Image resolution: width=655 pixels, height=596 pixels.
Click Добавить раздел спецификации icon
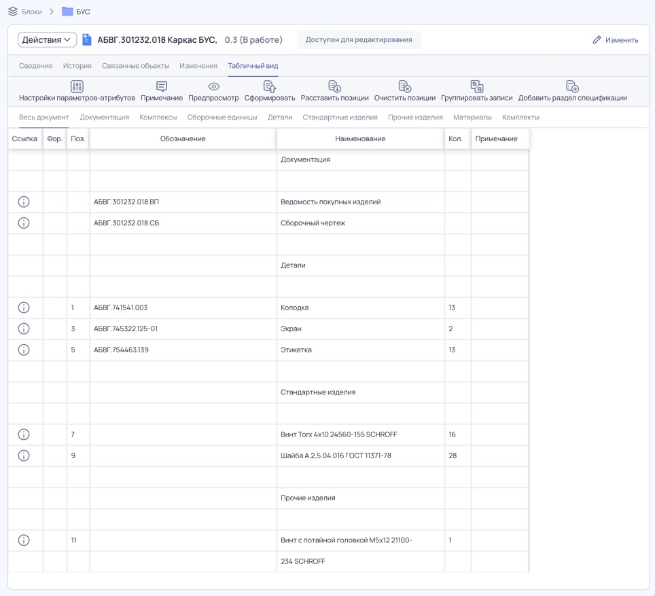572,86
